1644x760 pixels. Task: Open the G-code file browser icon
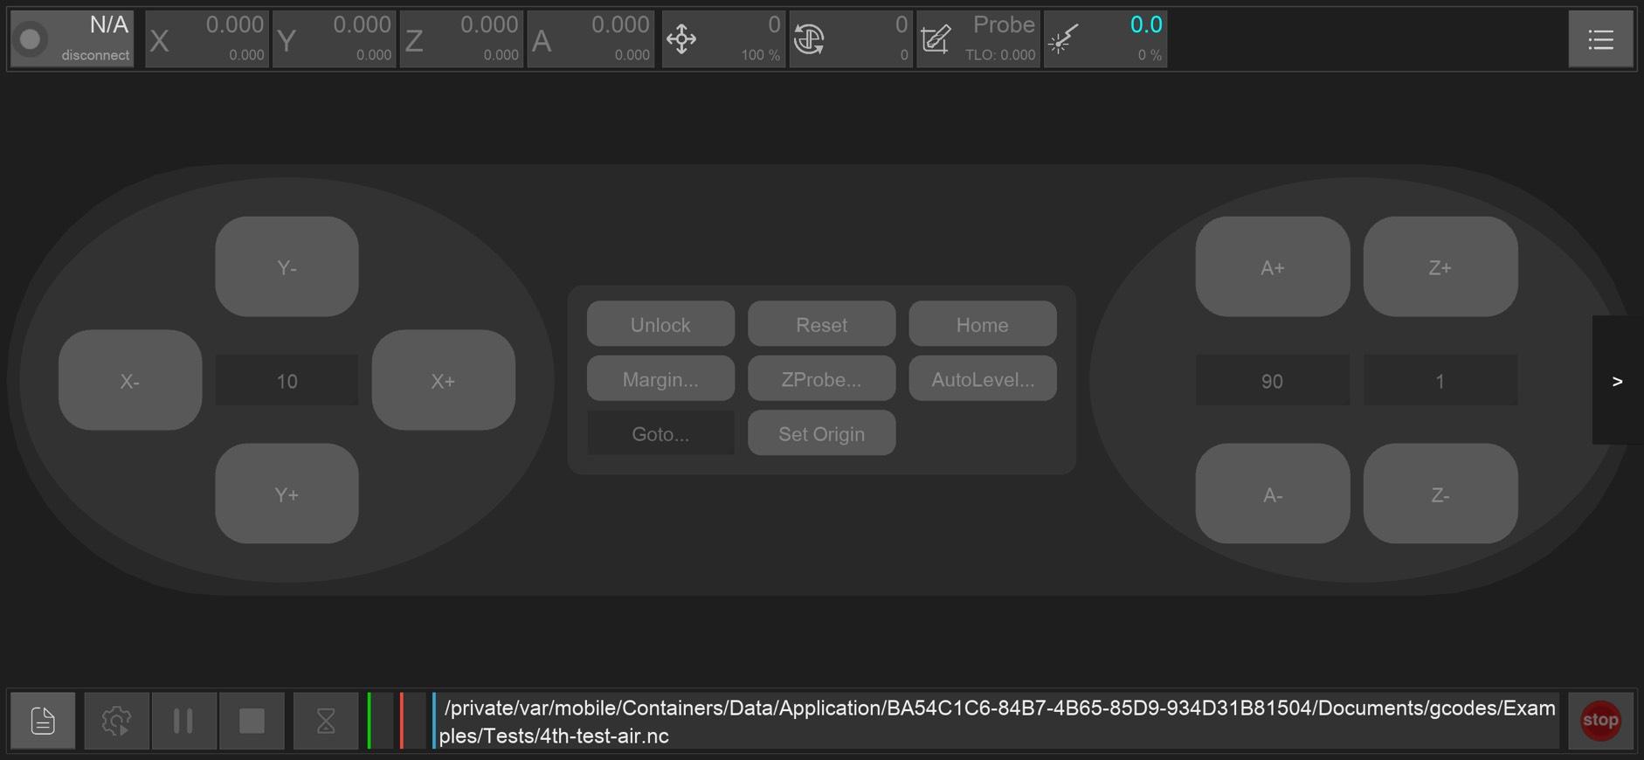pyautogui.click(x=43, y=721)
